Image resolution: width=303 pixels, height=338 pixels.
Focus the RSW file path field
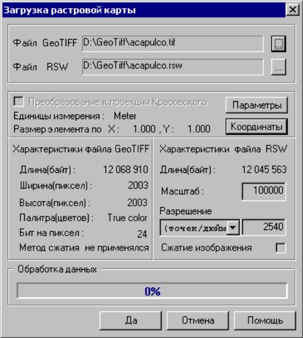[x=173, y=67]
